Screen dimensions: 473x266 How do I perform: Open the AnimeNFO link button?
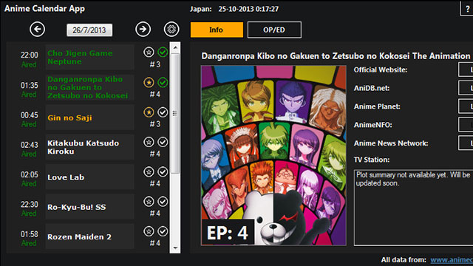click(x=466, y=125)
